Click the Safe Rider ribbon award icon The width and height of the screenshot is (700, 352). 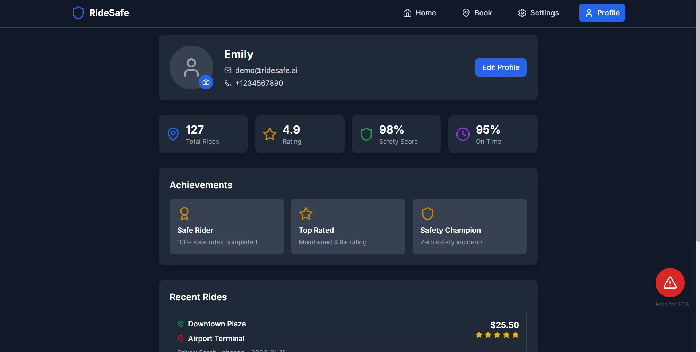184,214
